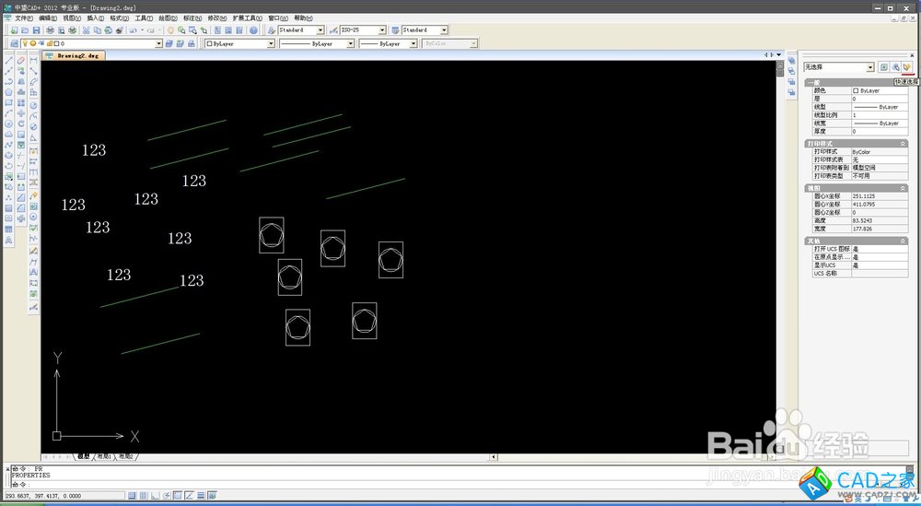Click the Quick Select icon in properties panel
Image resolution: width=921 pixels, height=506 pixels.
[906, 67]
